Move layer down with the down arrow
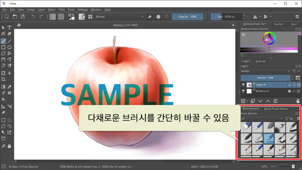The width and height of the screenshot is (302, 170). click(x=260, y=101)
